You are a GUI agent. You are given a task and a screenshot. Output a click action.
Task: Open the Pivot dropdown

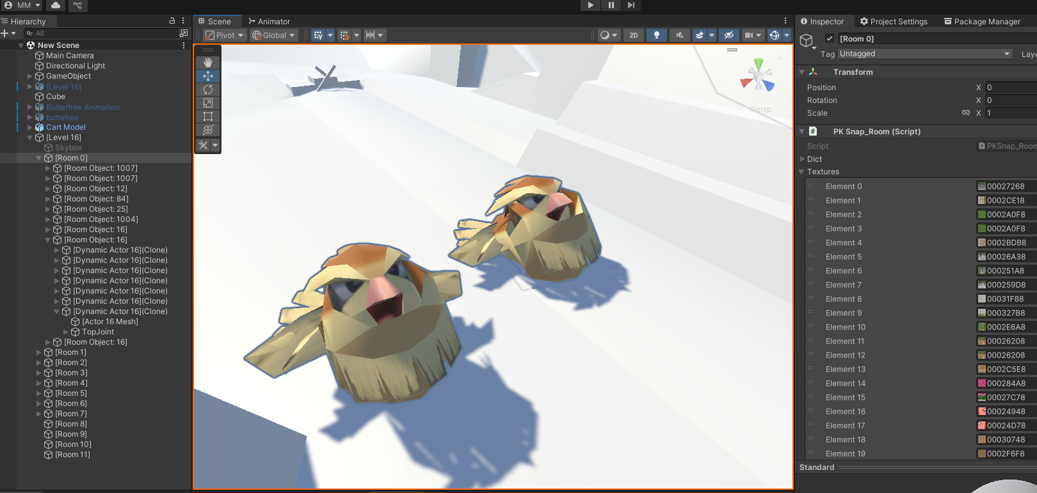[x=224, y=35]
